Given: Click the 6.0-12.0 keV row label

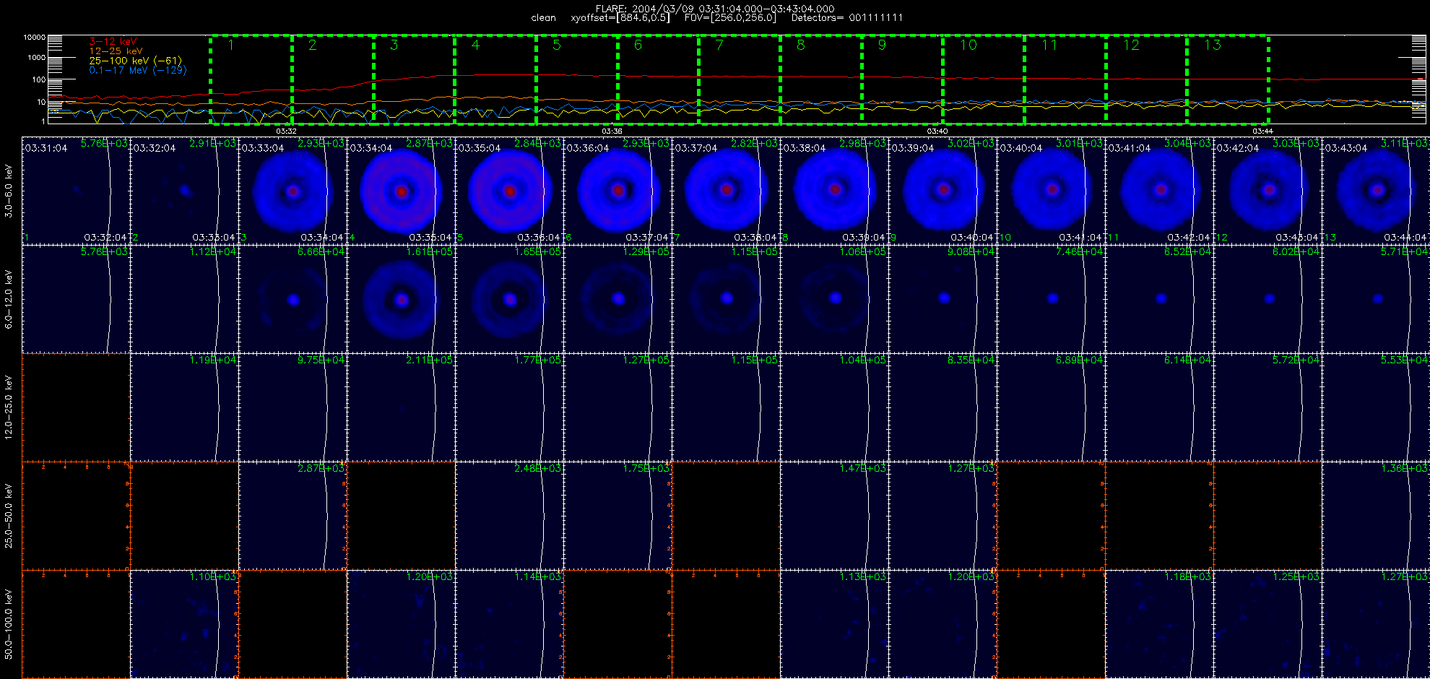Looking at the screenshot, I should [x=9, y=299].
